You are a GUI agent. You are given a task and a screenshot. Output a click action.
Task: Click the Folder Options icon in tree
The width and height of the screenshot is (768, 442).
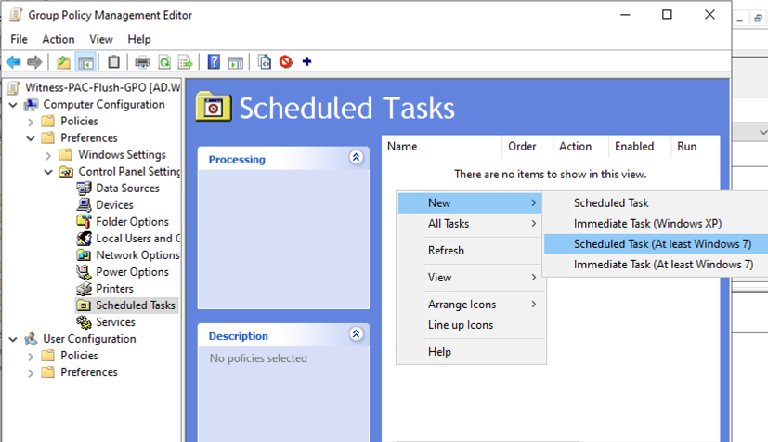[84, 221]
